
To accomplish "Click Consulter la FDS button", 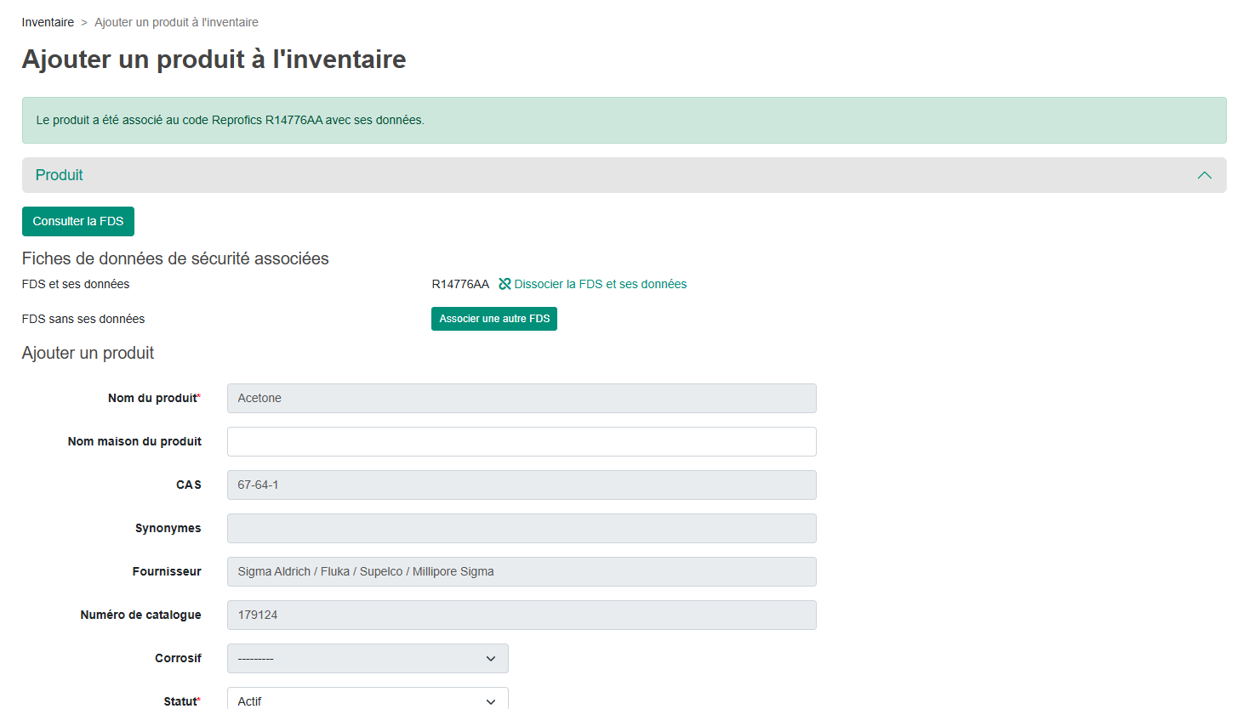I will (x=78, y=221).
